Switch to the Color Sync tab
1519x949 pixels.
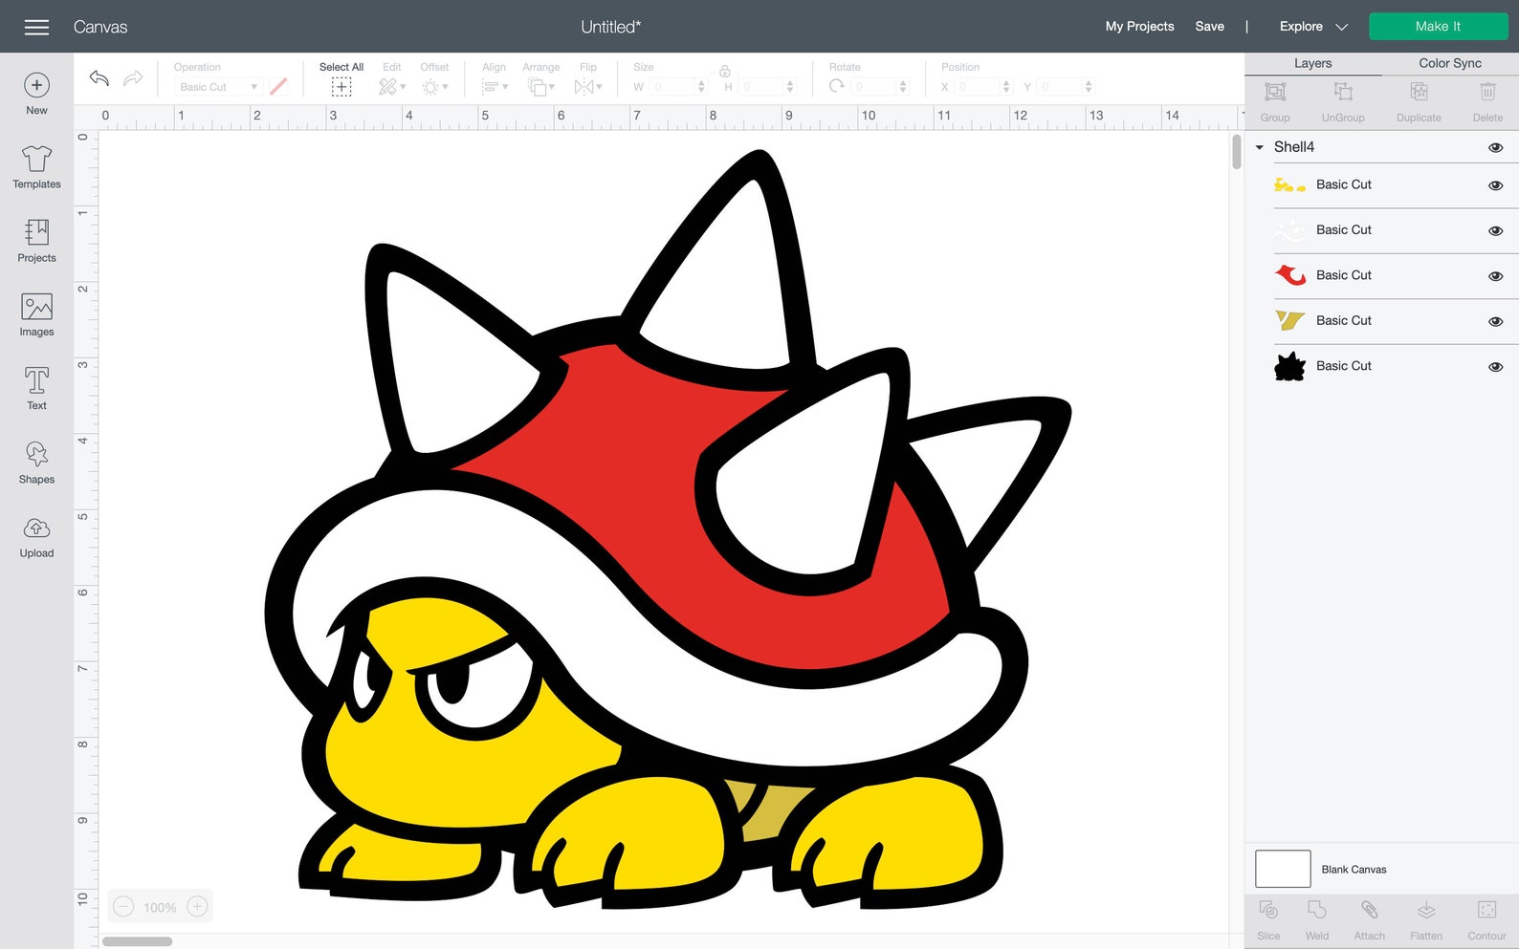pyautogui.click(x=1450, y=63)
